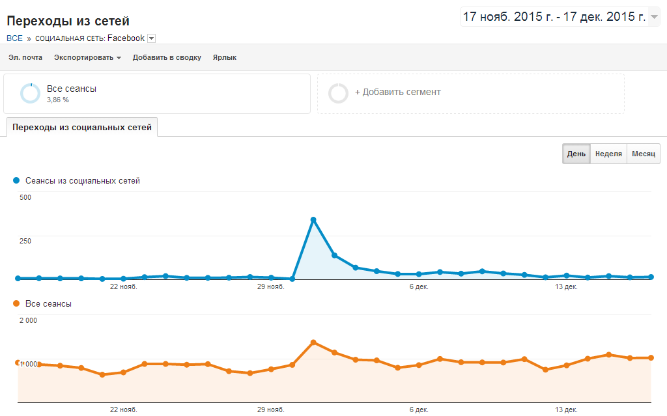The width and height of the screenshot is (667, 416).
Task: Open the date range picker dropdown
Action: click(x=655, y=17)
